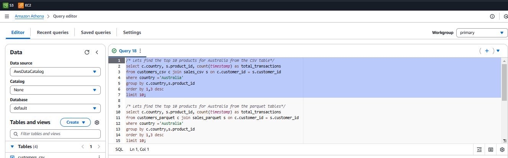The image size is (508, 158).
Task: Open the Database dropdown
Action: 55,108
